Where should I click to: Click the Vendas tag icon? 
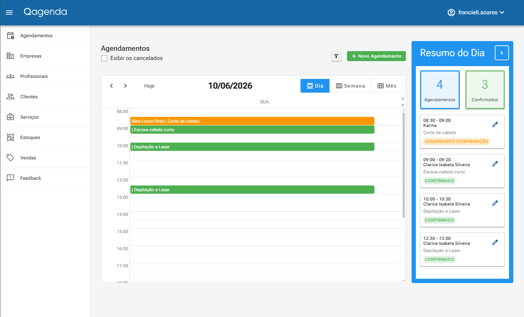tap(10, 158)
